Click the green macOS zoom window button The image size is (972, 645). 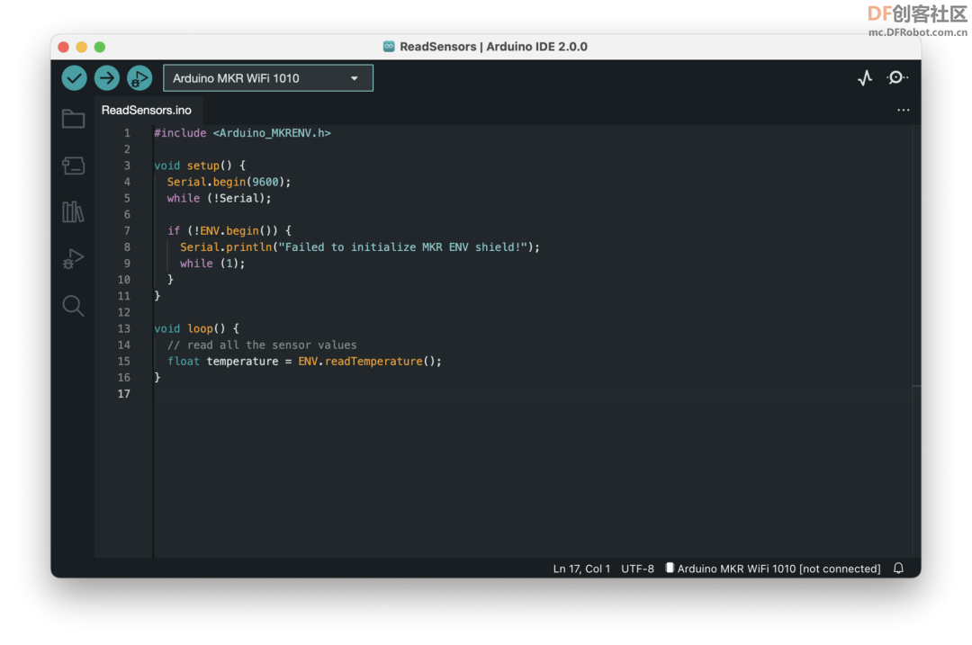(x=100, y=47)
